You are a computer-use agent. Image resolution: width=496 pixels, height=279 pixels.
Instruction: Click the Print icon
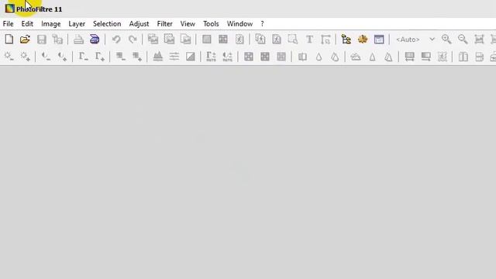pos(78,40)
